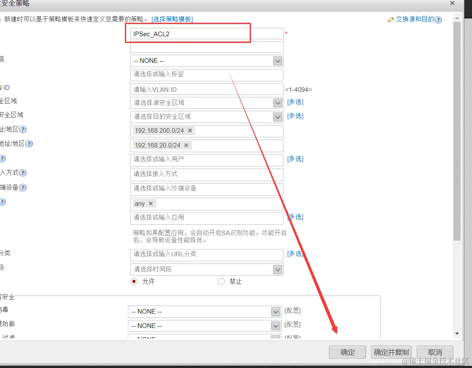
Task: Click 多选 next to URL category field
Action: (x=295, y=254)
